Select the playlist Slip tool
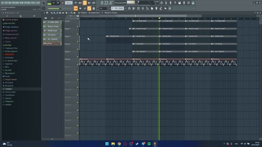The image size is (262, 147). tap(63, 13)
